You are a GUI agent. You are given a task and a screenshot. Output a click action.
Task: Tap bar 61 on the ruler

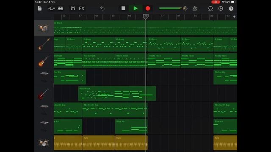[x=97, y=16]
